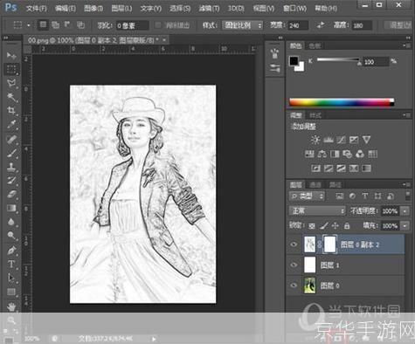The image size is (415, 344).
Task: Select the Move tool
Action: (11, 55)
